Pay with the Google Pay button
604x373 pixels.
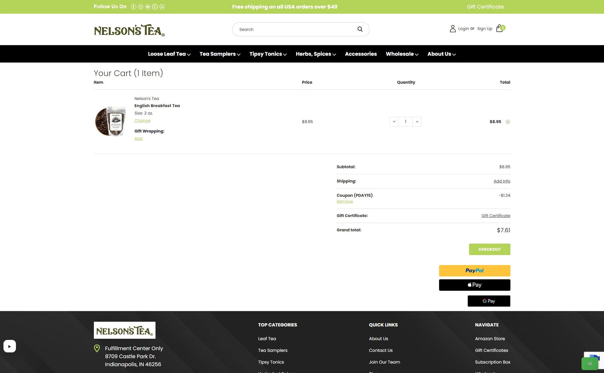489,301
